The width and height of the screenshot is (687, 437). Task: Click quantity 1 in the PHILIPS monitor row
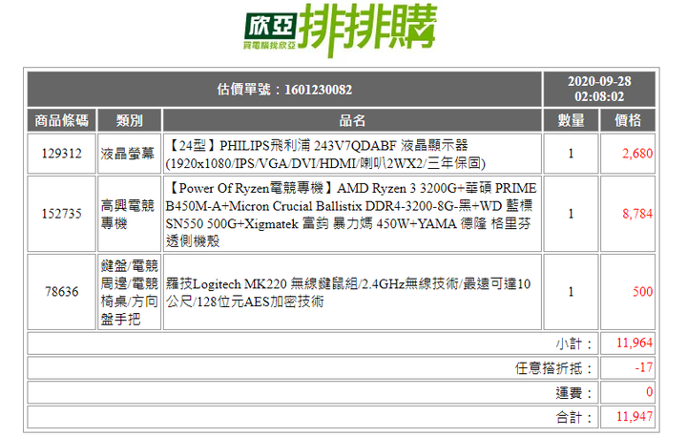[571, 154]
